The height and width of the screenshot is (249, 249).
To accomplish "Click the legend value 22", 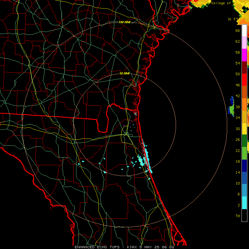I will tap(238, 151).
